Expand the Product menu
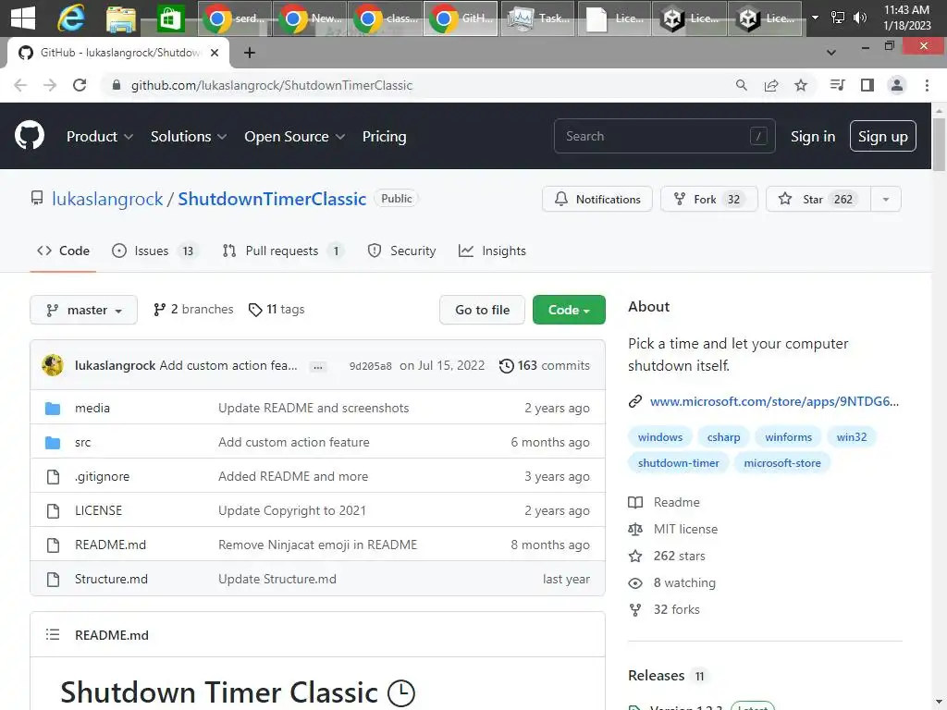Viewport: 947px width, 710px height. (x=100, y=137)
